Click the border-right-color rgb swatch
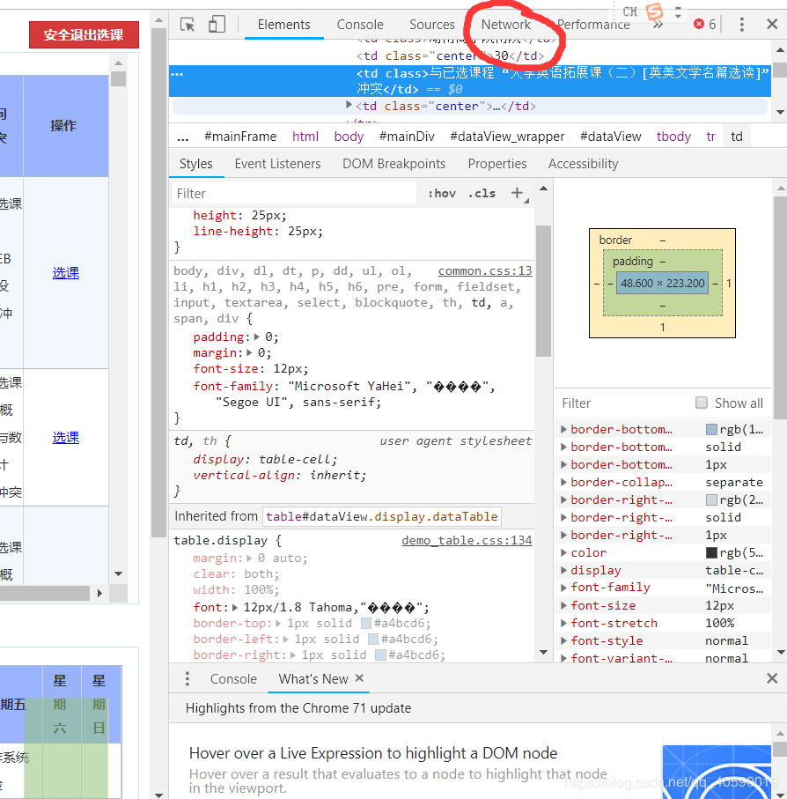 coord(711,499)
